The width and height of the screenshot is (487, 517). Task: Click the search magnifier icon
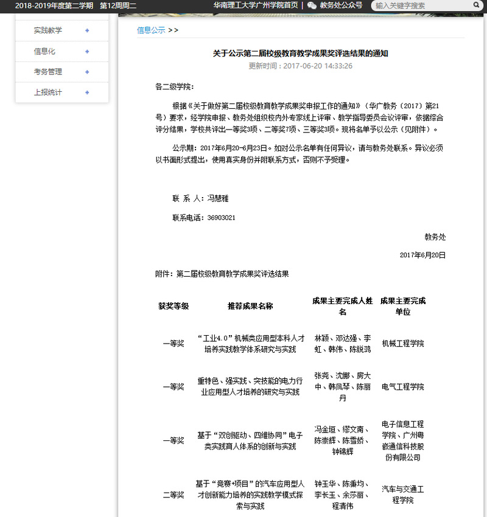[x=476, y=5]
